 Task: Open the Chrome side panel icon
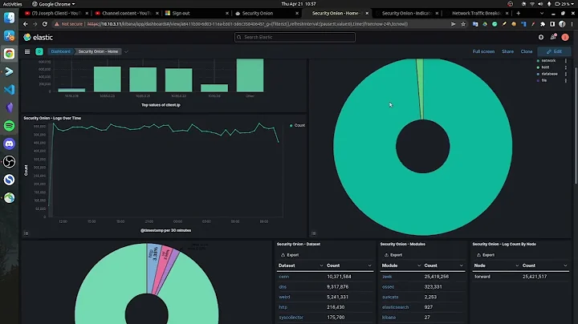point(552,24)
